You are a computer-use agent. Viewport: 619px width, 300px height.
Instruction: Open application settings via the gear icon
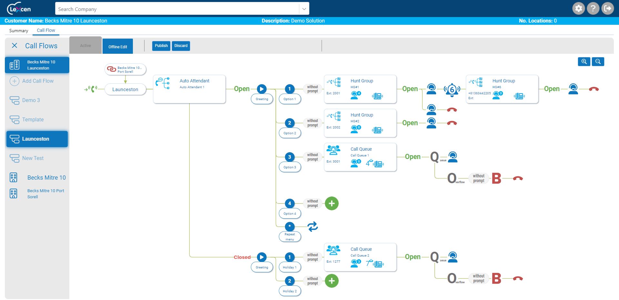(x=578, y=8)
